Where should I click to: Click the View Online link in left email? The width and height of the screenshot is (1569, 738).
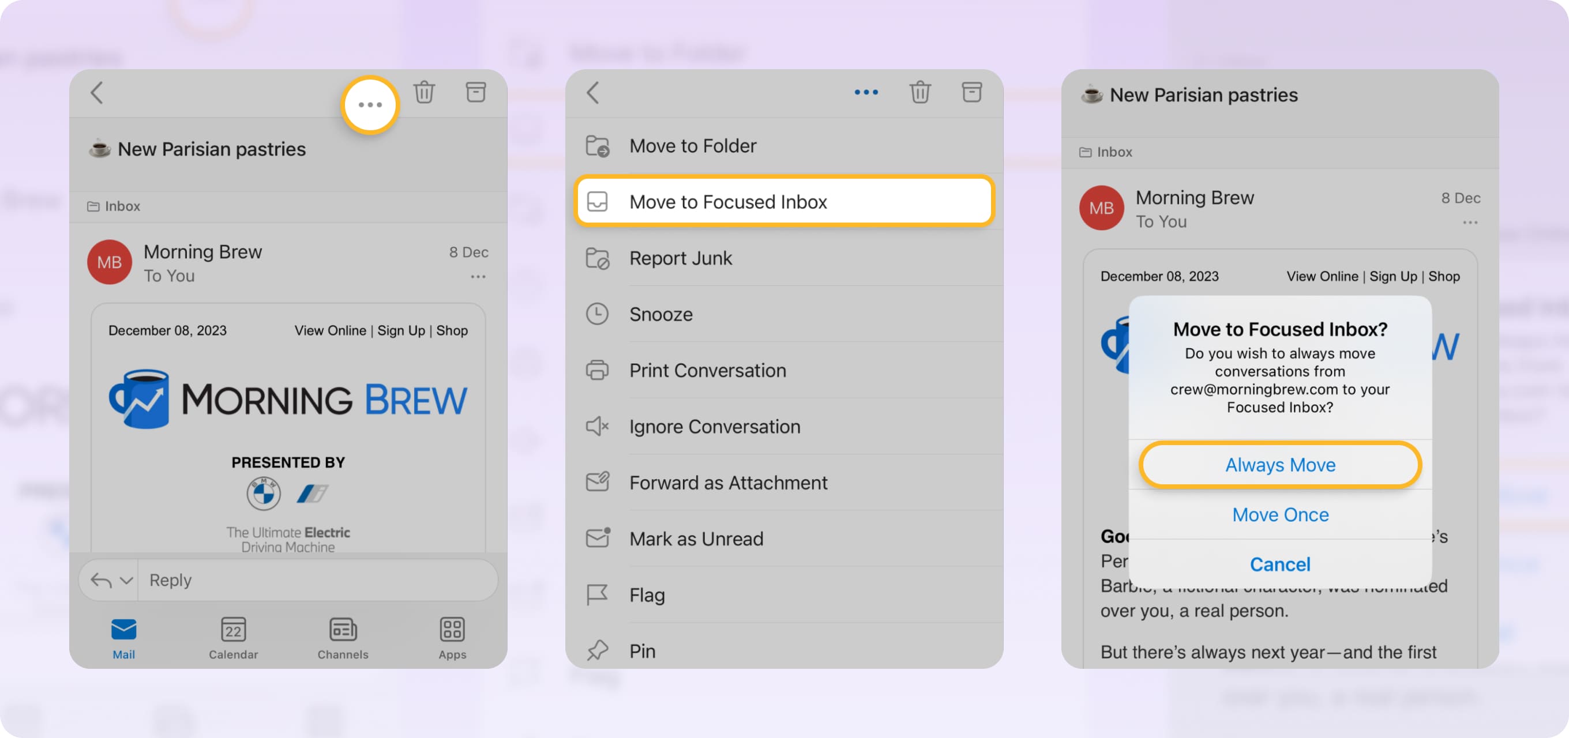pos(330,330)
